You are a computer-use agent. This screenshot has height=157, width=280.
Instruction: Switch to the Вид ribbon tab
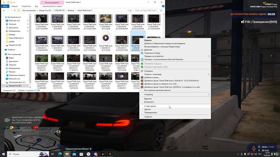coord(36,6)
